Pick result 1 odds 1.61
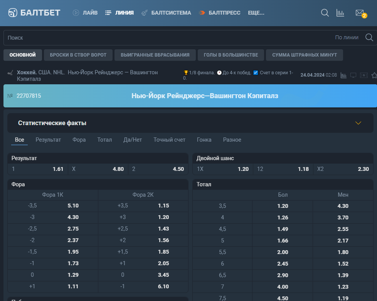This screenshot has width=377, height=301. click(38, 169)
